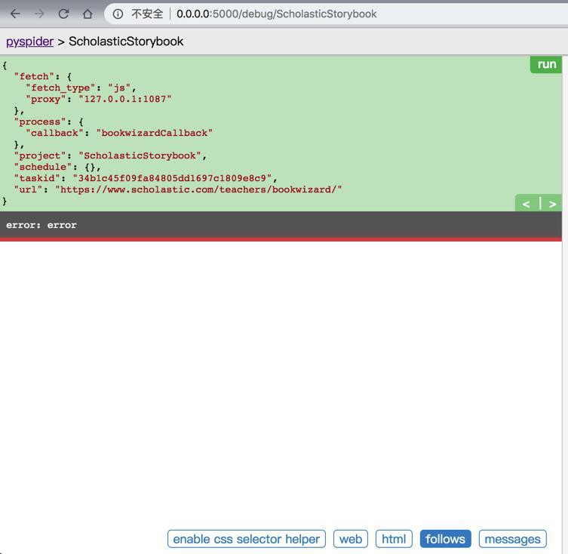Switch to the web tab
Viewport: 568px width, 554px height.
click(x=350, y=539)
